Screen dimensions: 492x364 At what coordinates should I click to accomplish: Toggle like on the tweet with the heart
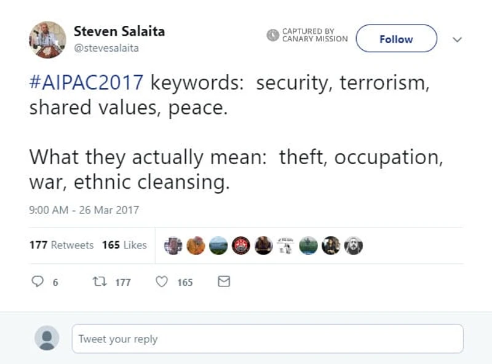point(161,282)
